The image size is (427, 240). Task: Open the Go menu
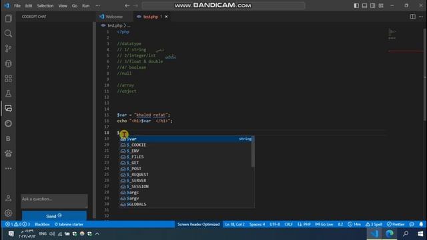click(75, 5)
